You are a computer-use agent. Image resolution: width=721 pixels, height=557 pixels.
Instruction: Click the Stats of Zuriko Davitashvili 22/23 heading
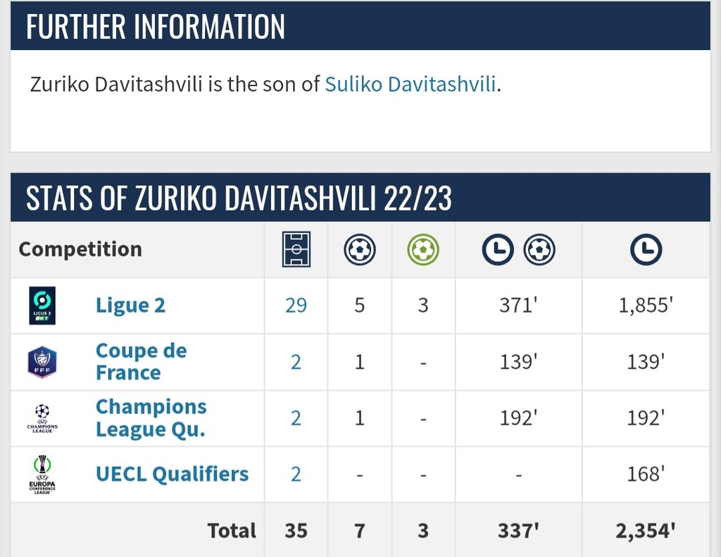[x=239, y=199]
